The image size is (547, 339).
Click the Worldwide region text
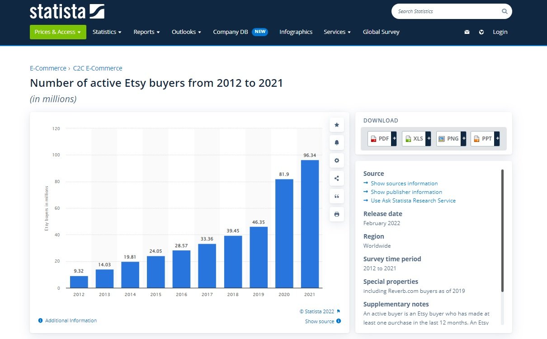pyautogui.click(x=377, y=246)
